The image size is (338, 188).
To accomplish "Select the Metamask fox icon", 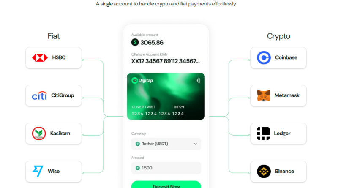I will point(263,95).
